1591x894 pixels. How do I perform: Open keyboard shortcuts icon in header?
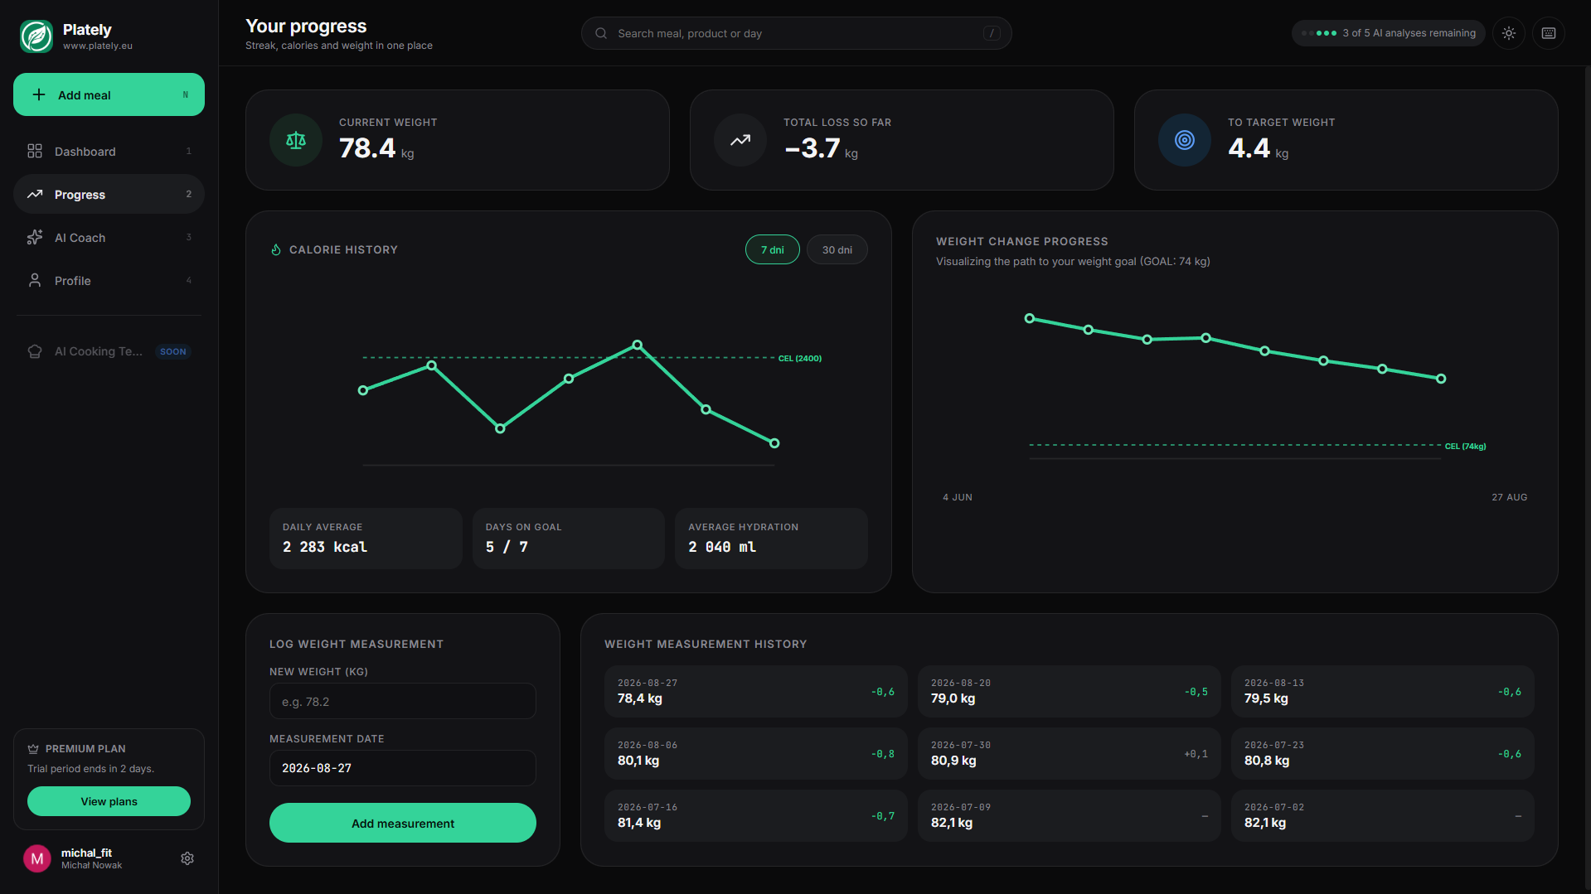coord(1549,33)
